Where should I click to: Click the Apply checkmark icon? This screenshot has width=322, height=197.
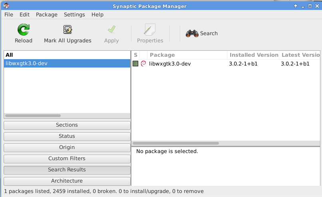pyautogui.click(x=111, y=30)
